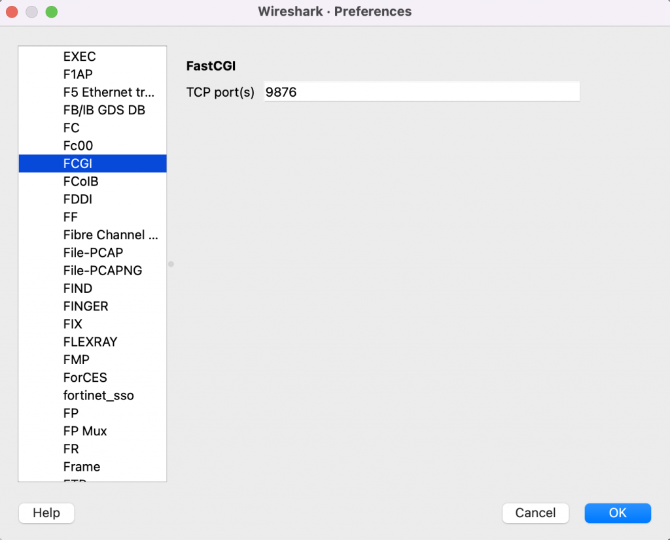Choose the FR protocol entry
The width and height of the screenshot is (670, 540).
coord(93,449)
